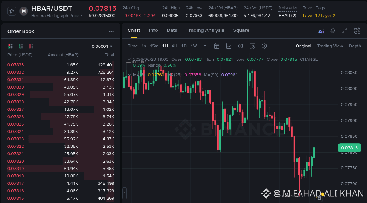Select ask price 0.07825 in order book
367x203 pixels.
click(16, 124)
